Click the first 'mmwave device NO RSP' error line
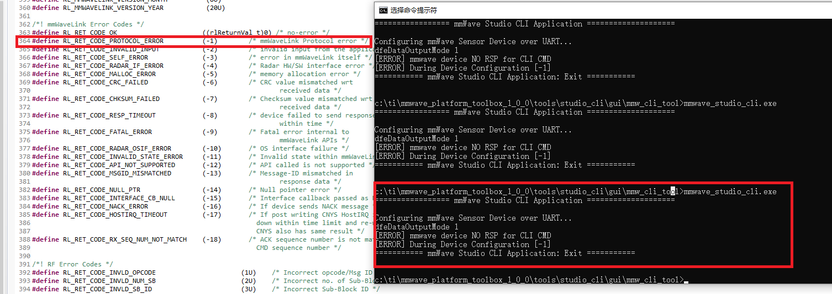 [462, 59]
